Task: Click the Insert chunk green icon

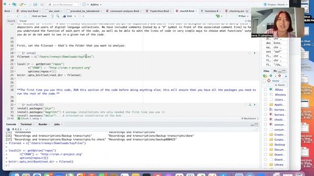Action: [218, 16]
